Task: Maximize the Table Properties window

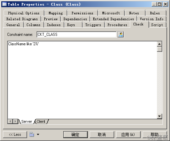Action: [160, 4]
